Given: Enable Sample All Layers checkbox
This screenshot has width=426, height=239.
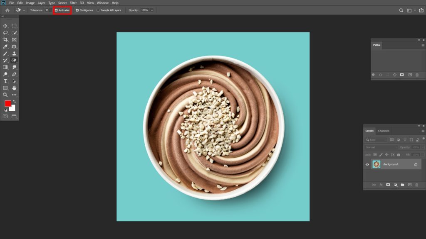Looking at the screenshot, I should (x=98, y=10).
